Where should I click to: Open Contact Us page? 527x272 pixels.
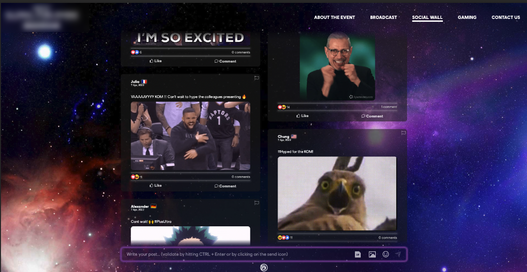[506, 17]
